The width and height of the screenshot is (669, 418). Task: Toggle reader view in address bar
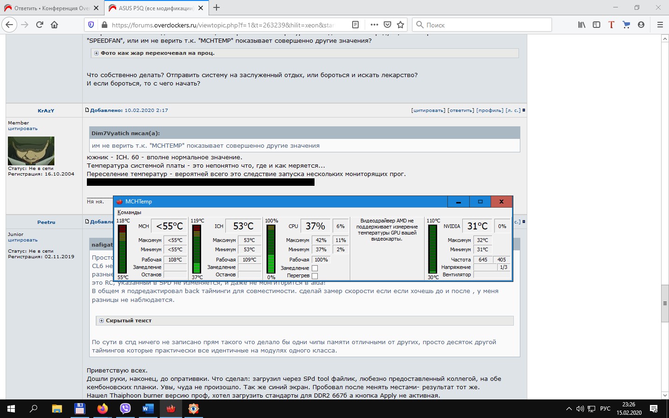click(355, 25)
